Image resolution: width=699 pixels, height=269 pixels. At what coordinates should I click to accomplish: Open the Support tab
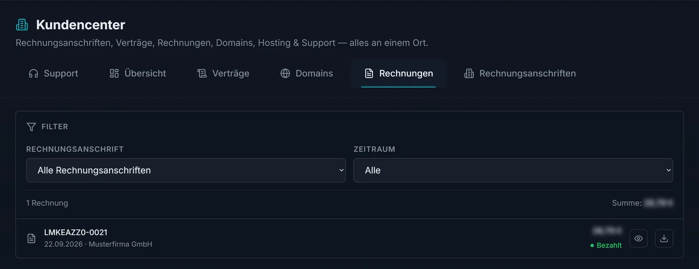[x=53, y=74]
